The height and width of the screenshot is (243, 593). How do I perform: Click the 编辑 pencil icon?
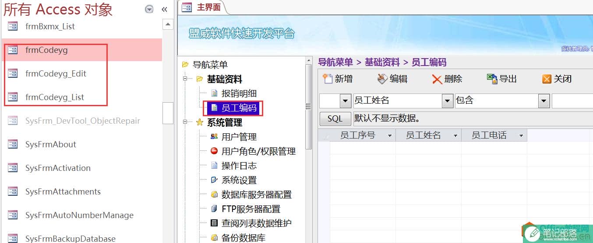pyautogui.click(x=382, y=79)
